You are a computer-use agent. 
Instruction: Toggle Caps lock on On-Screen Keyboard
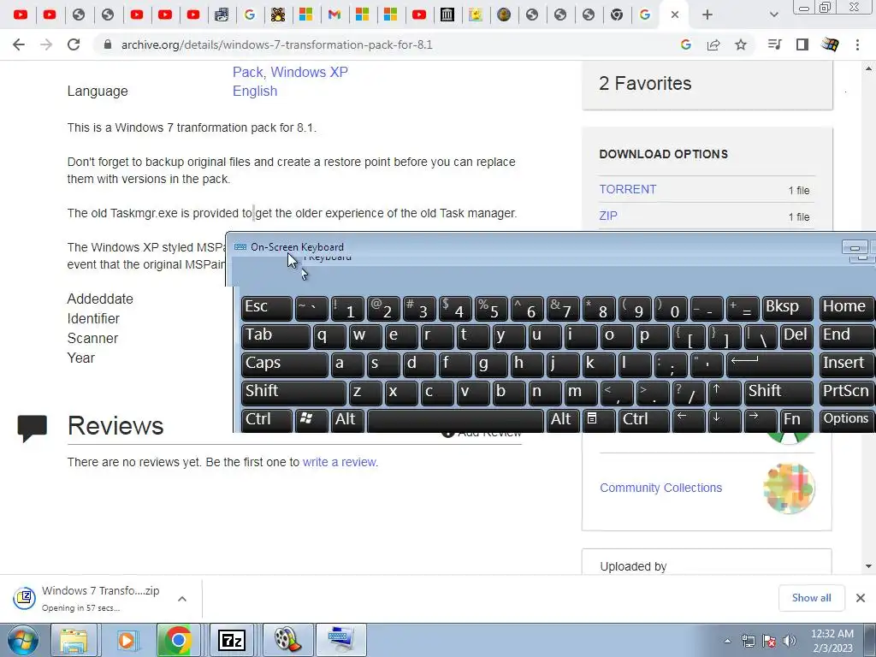click(x=285, y=364)
